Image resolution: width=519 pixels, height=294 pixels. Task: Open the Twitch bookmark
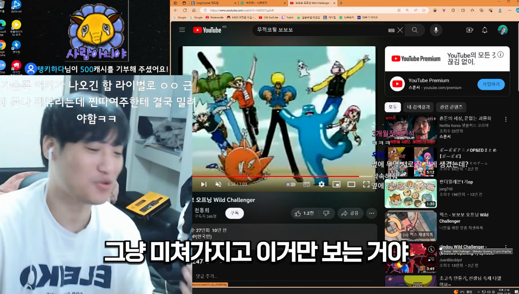[x=287, y=17]
